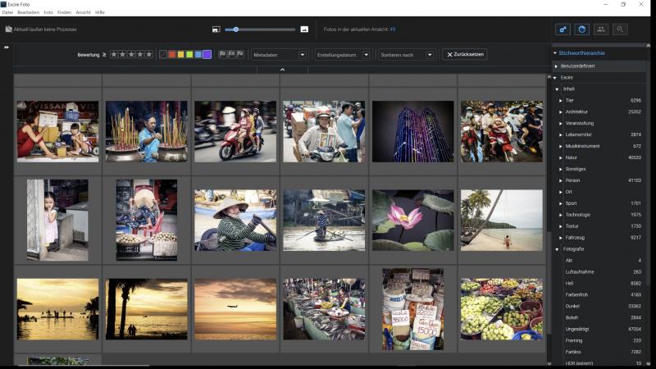Viewport: 656px width, 369px height.
Task: Select the pink lotus flower thumbnail
Action: [x=412, y=220]
